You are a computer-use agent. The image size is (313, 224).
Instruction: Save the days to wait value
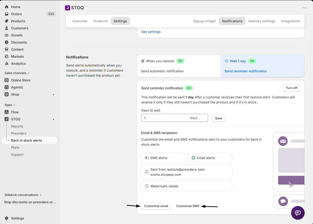(219, 118)
